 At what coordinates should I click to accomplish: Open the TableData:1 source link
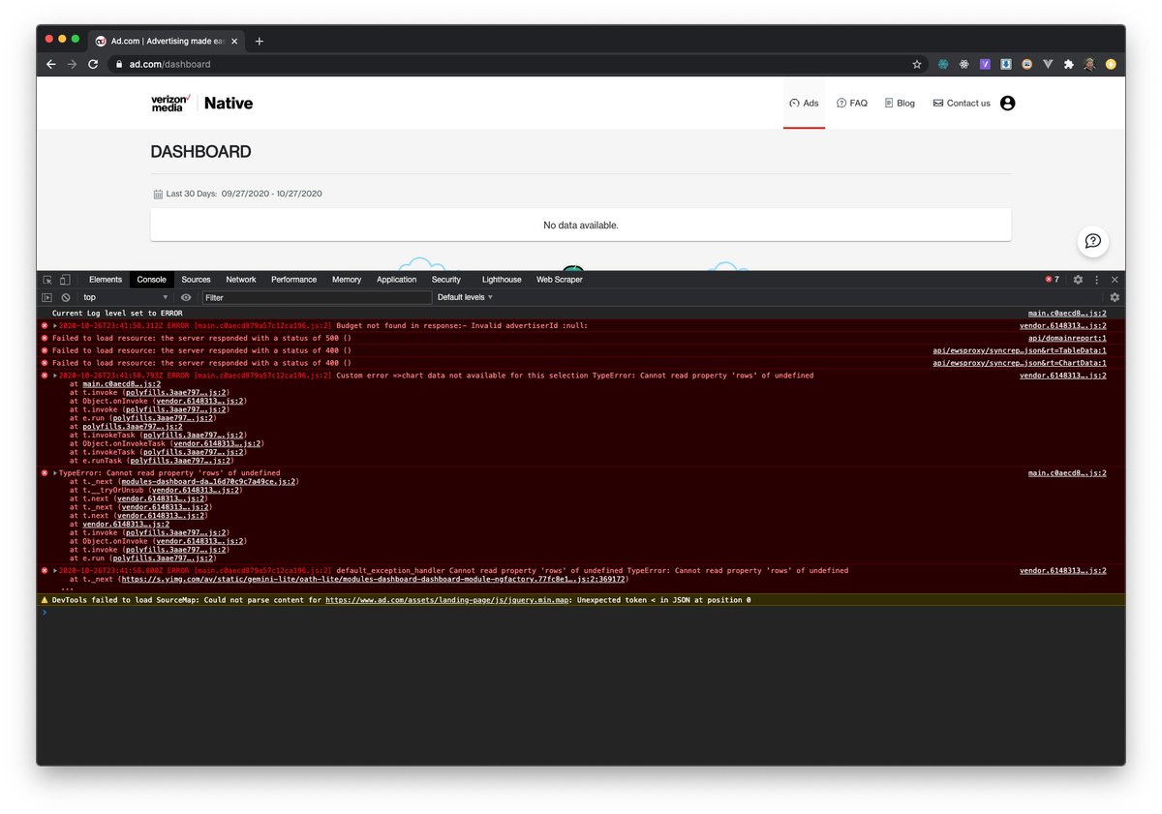[x=1020, y=350]
